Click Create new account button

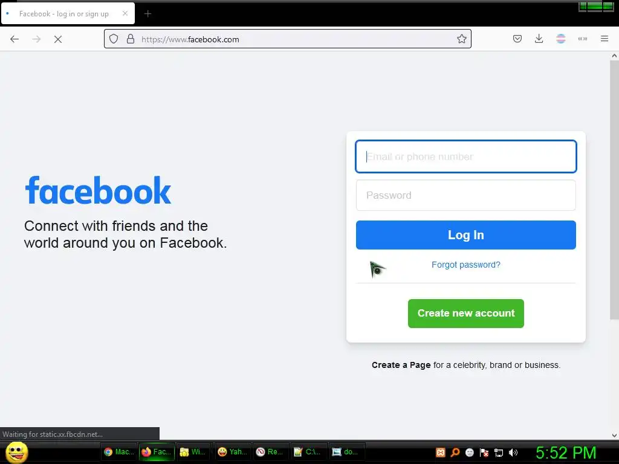[x=466, y=314]
